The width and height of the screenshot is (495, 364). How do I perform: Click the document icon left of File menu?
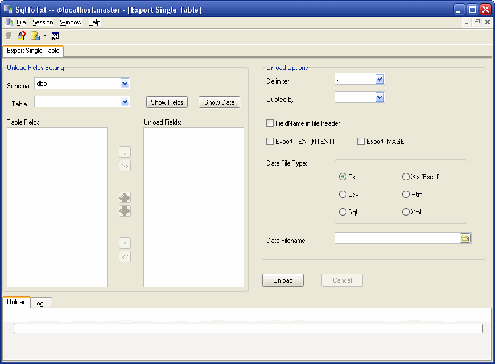pyautogui.click(x=9, y=22)
